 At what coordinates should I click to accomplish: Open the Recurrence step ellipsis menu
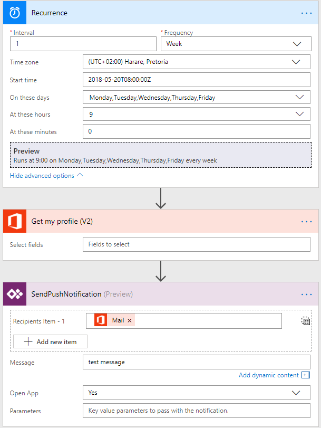[306, 13]
